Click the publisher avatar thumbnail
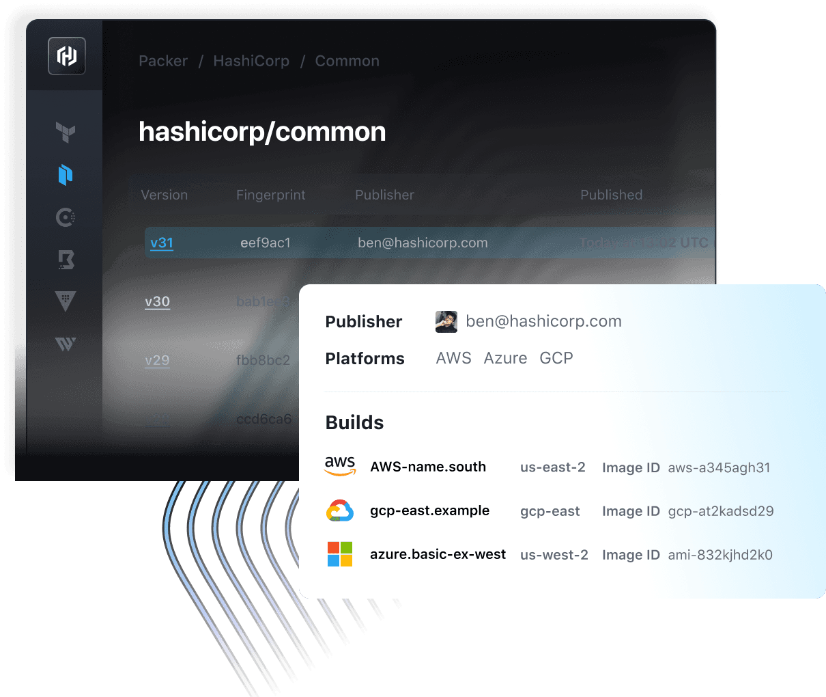Viewport: 826px width, 697px height. pyautogui.click(x=446, y=322)
